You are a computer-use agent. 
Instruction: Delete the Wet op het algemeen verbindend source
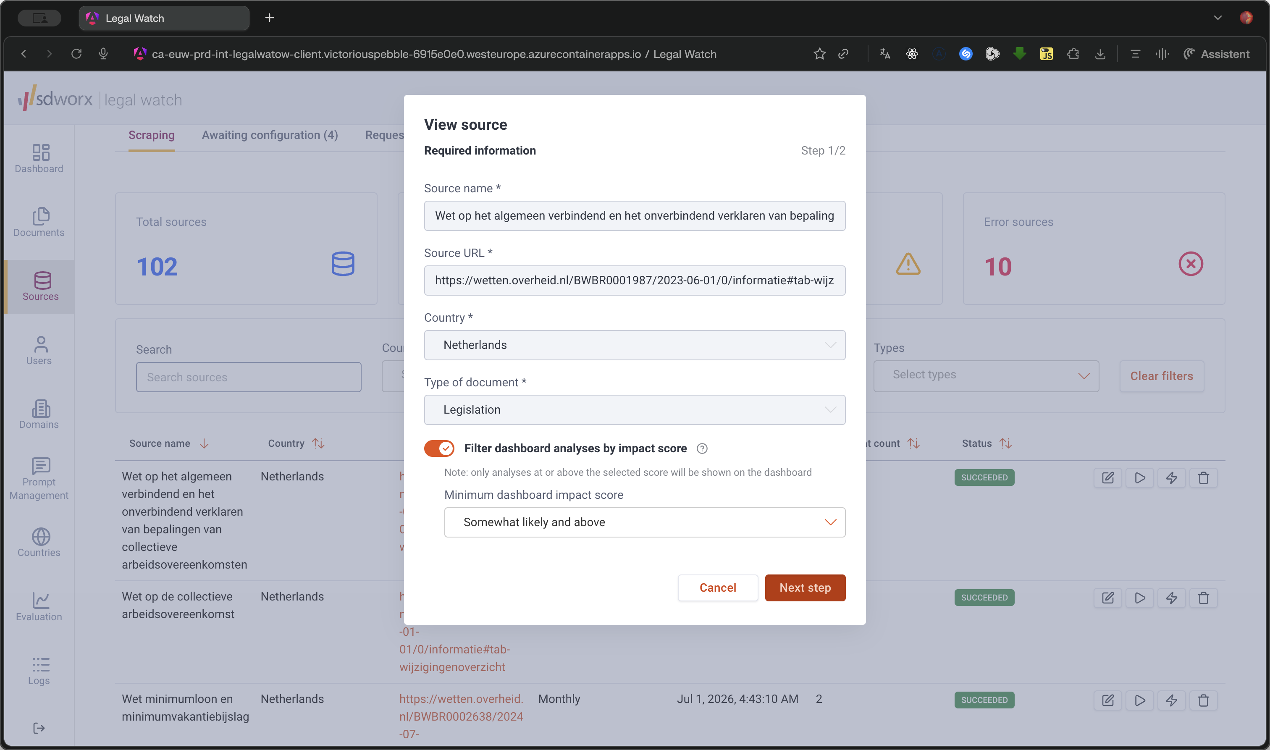point(1203,477)
